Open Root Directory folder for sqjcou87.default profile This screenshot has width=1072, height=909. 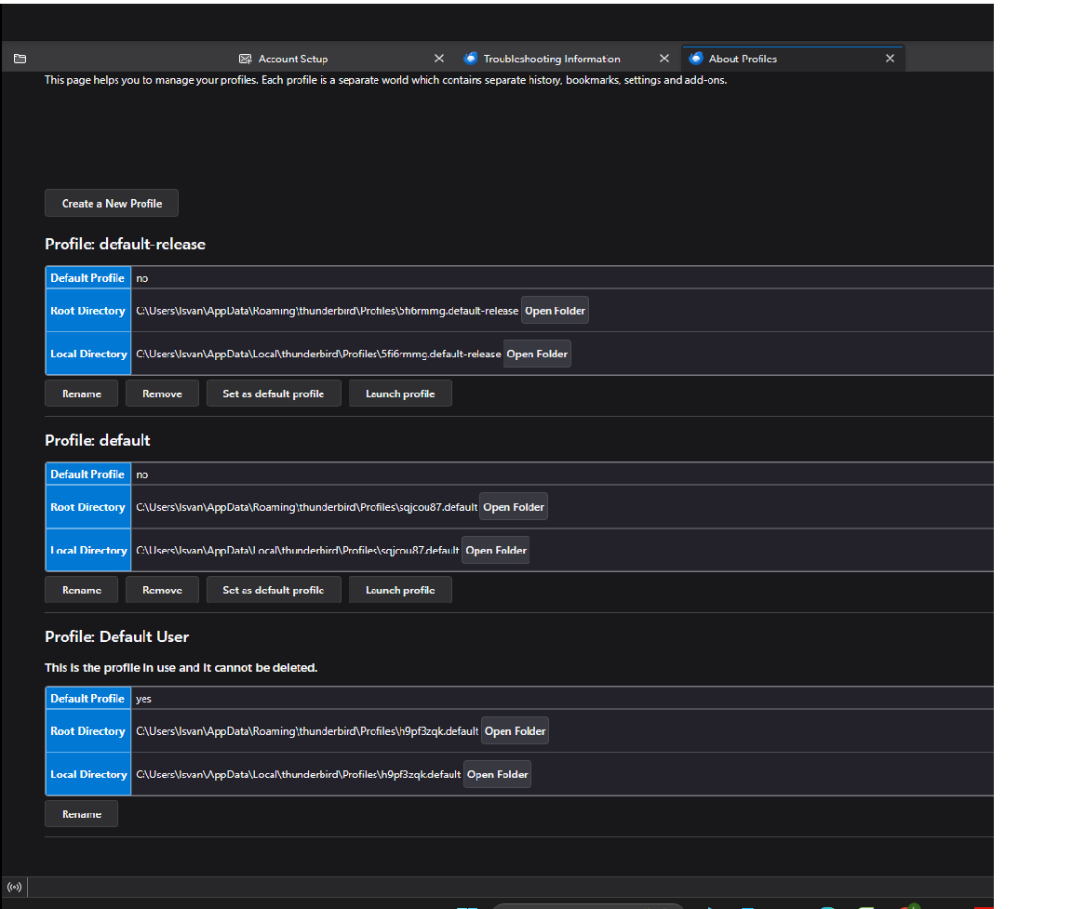(514, 506)
